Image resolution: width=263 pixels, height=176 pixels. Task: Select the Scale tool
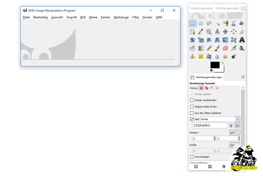click(x=201, y=40)
